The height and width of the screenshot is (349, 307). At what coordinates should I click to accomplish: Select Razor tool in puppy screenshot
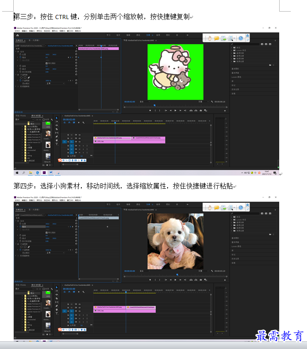[57, 298]
